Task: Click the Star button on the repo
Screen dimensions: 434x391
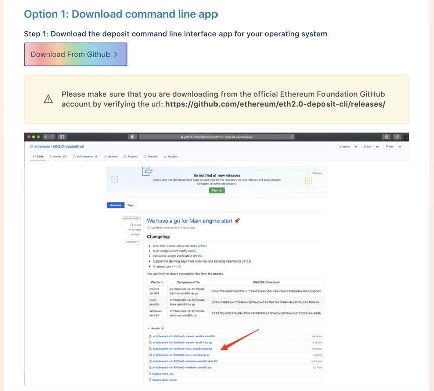Action: (x=367, y=147)
